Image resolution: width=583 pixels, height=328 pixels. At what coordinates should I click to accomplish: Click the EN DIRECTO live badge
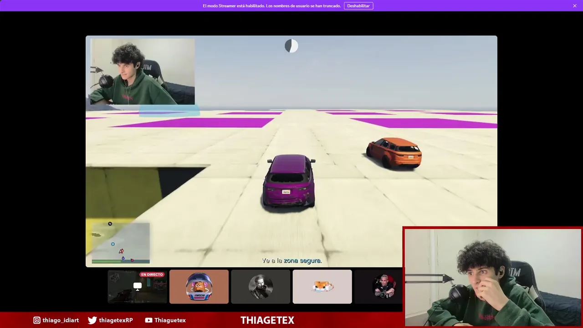tap(152, 275)
